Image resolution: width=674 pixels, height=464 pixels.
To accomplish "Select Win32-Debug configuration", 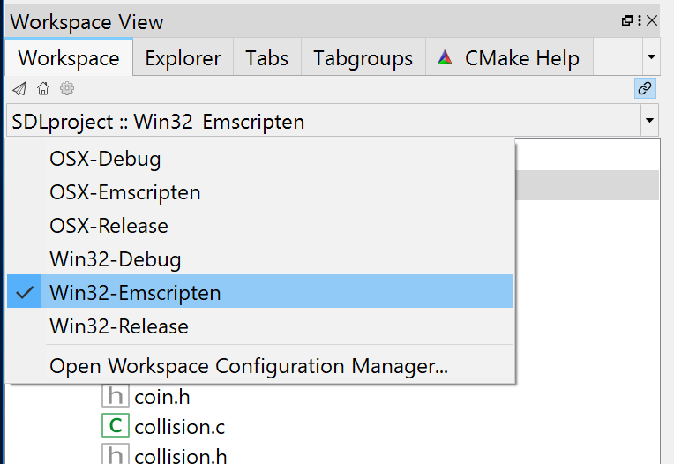I will coord(259,259).
